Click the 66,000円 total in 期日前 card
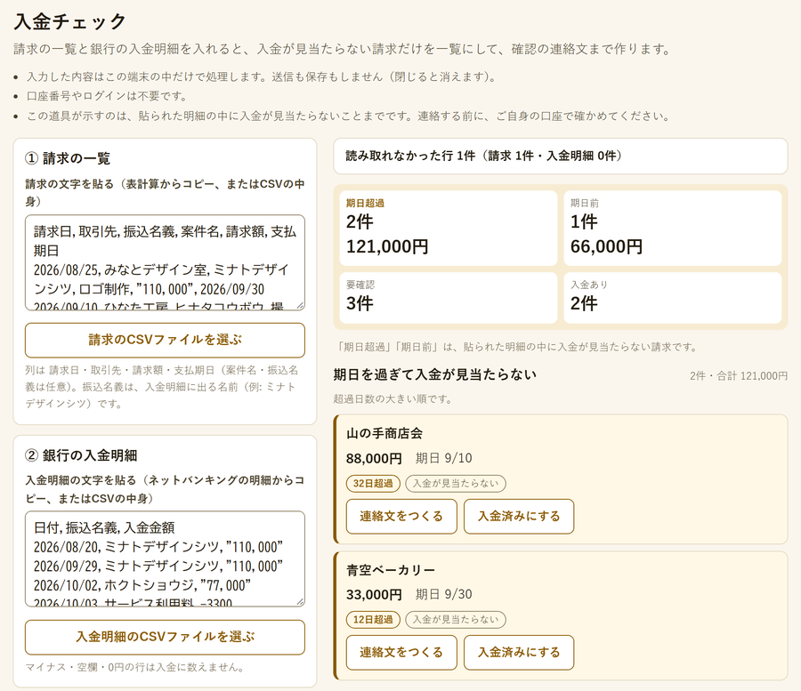The width and height of the screenshot is (801, 691). [606, 246]
